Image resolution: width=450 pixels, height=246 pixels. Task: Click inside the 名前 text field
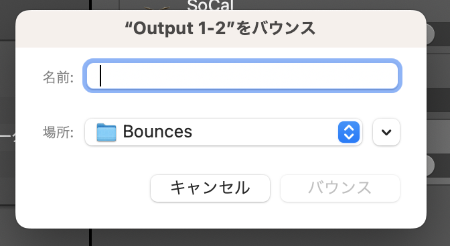242,76
